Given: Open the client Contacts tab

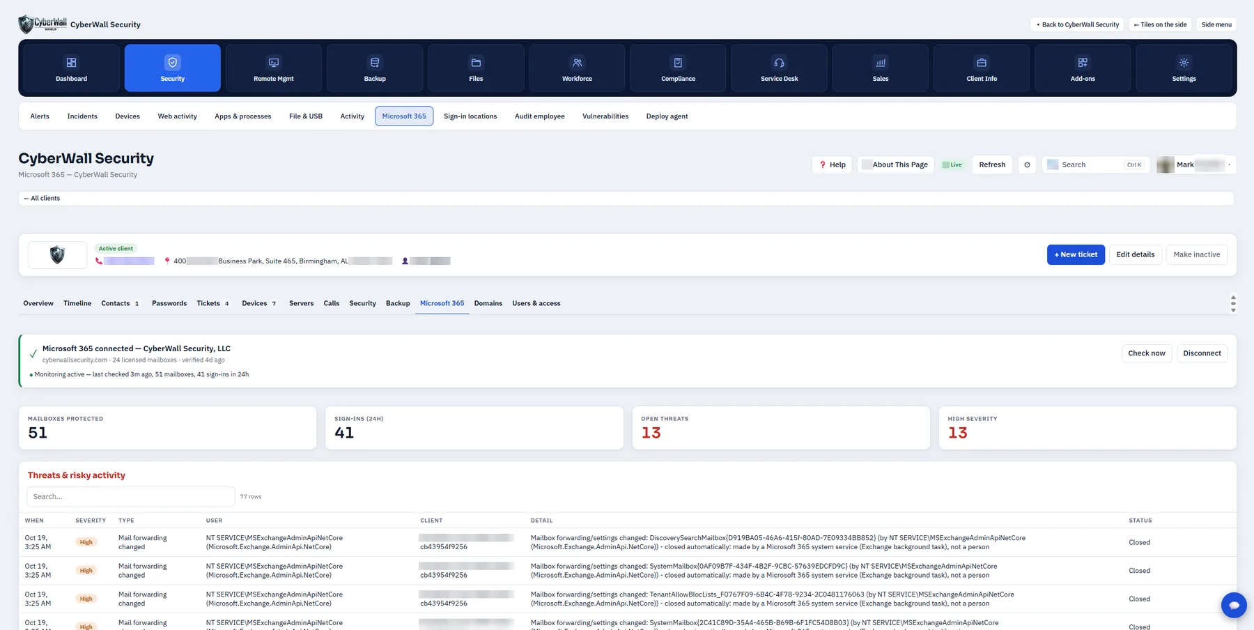Looking at the screenshot, I should [x=120, y=303].
